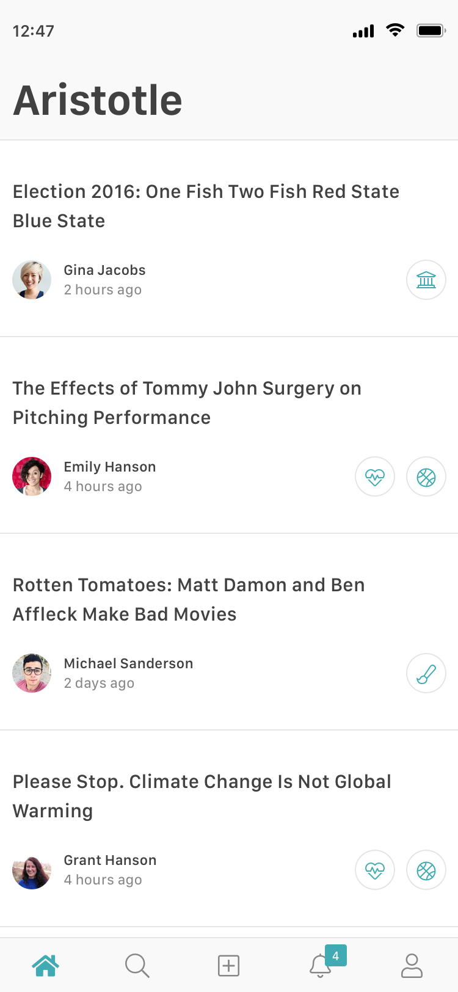This screenshot has width=458, height=992.
Task: Tap Grant Hanson avatar photo
Action: [32, 870]
